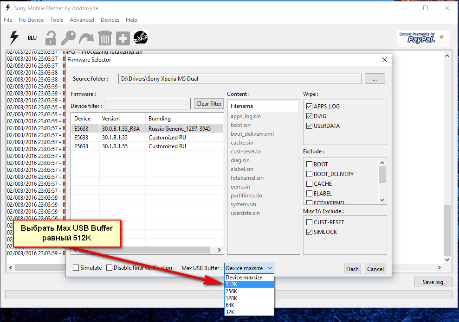Click the round XF black icon
The image size is (459, 322).
[x=141, y=38]
